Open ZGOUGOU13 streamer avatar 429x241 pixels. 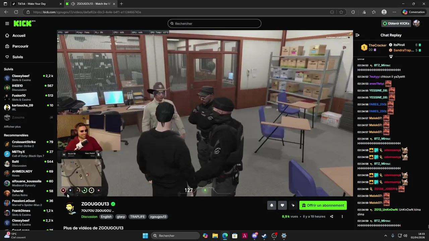[70, 208]
